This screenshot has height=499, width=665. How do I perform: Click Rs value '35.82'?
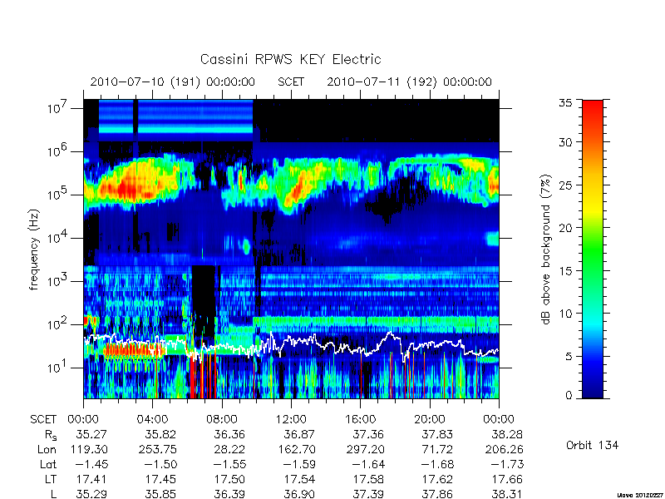[x=160, y=434]
